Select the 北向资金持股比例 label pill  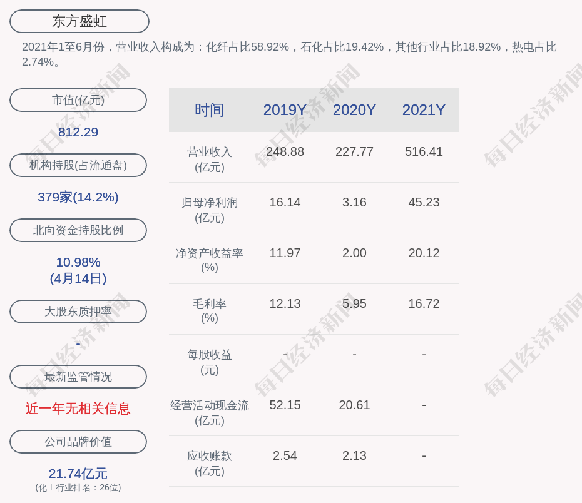coord(78,230)
